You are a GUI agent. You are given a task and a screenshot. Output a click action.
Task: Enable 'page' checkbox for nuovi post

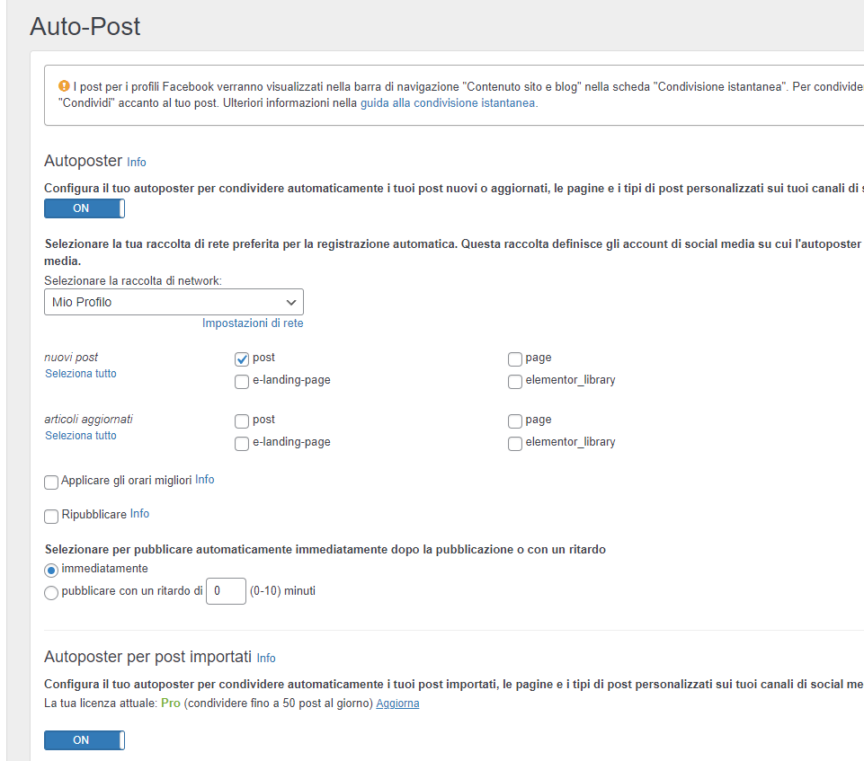coord(515,359)
